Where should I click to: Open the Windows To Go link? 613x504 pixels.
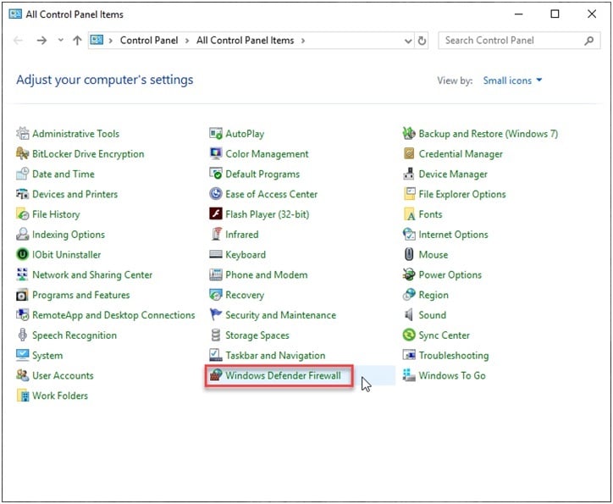point(452,375)
